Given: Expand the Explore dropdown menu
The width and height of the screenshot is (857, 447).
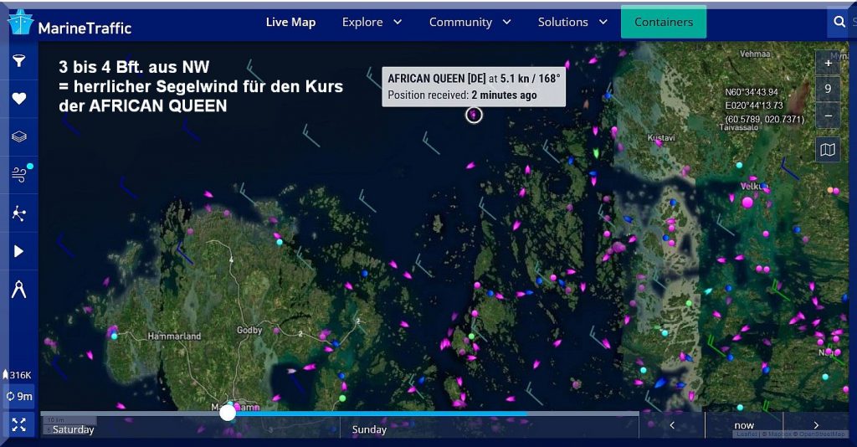Looking at the screenshot, I should point(372,23).
